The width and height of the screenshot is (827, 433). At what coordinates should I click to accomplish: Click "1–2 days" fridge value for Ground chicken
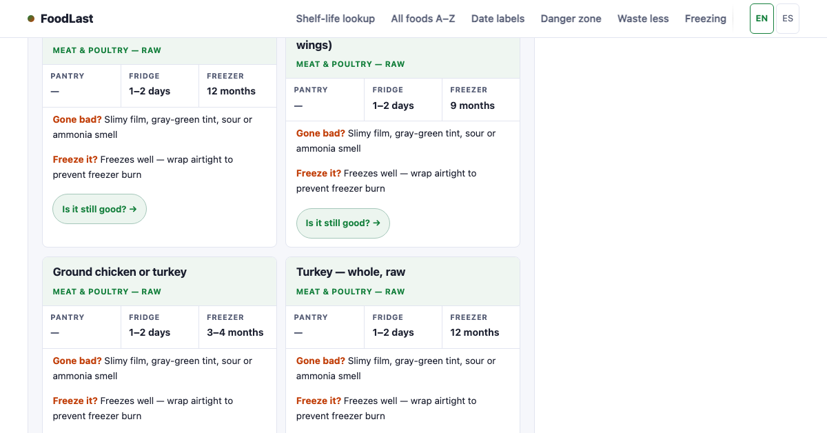150,332
